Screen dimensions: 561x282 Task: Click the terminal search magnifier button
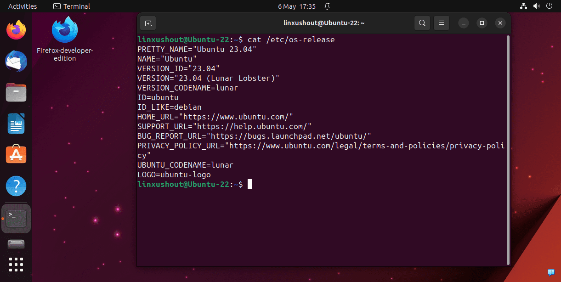[x=422, y=23]
